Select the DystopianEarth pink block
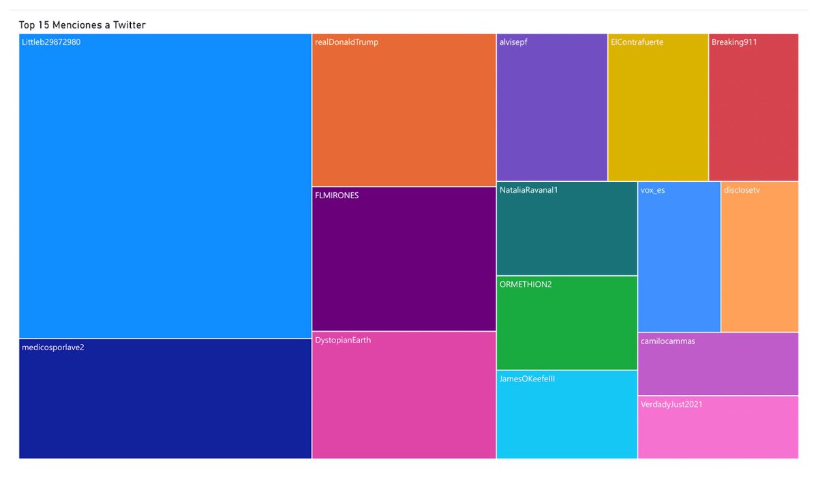This screenshot has width=818, height=485. tap(404, 395)
